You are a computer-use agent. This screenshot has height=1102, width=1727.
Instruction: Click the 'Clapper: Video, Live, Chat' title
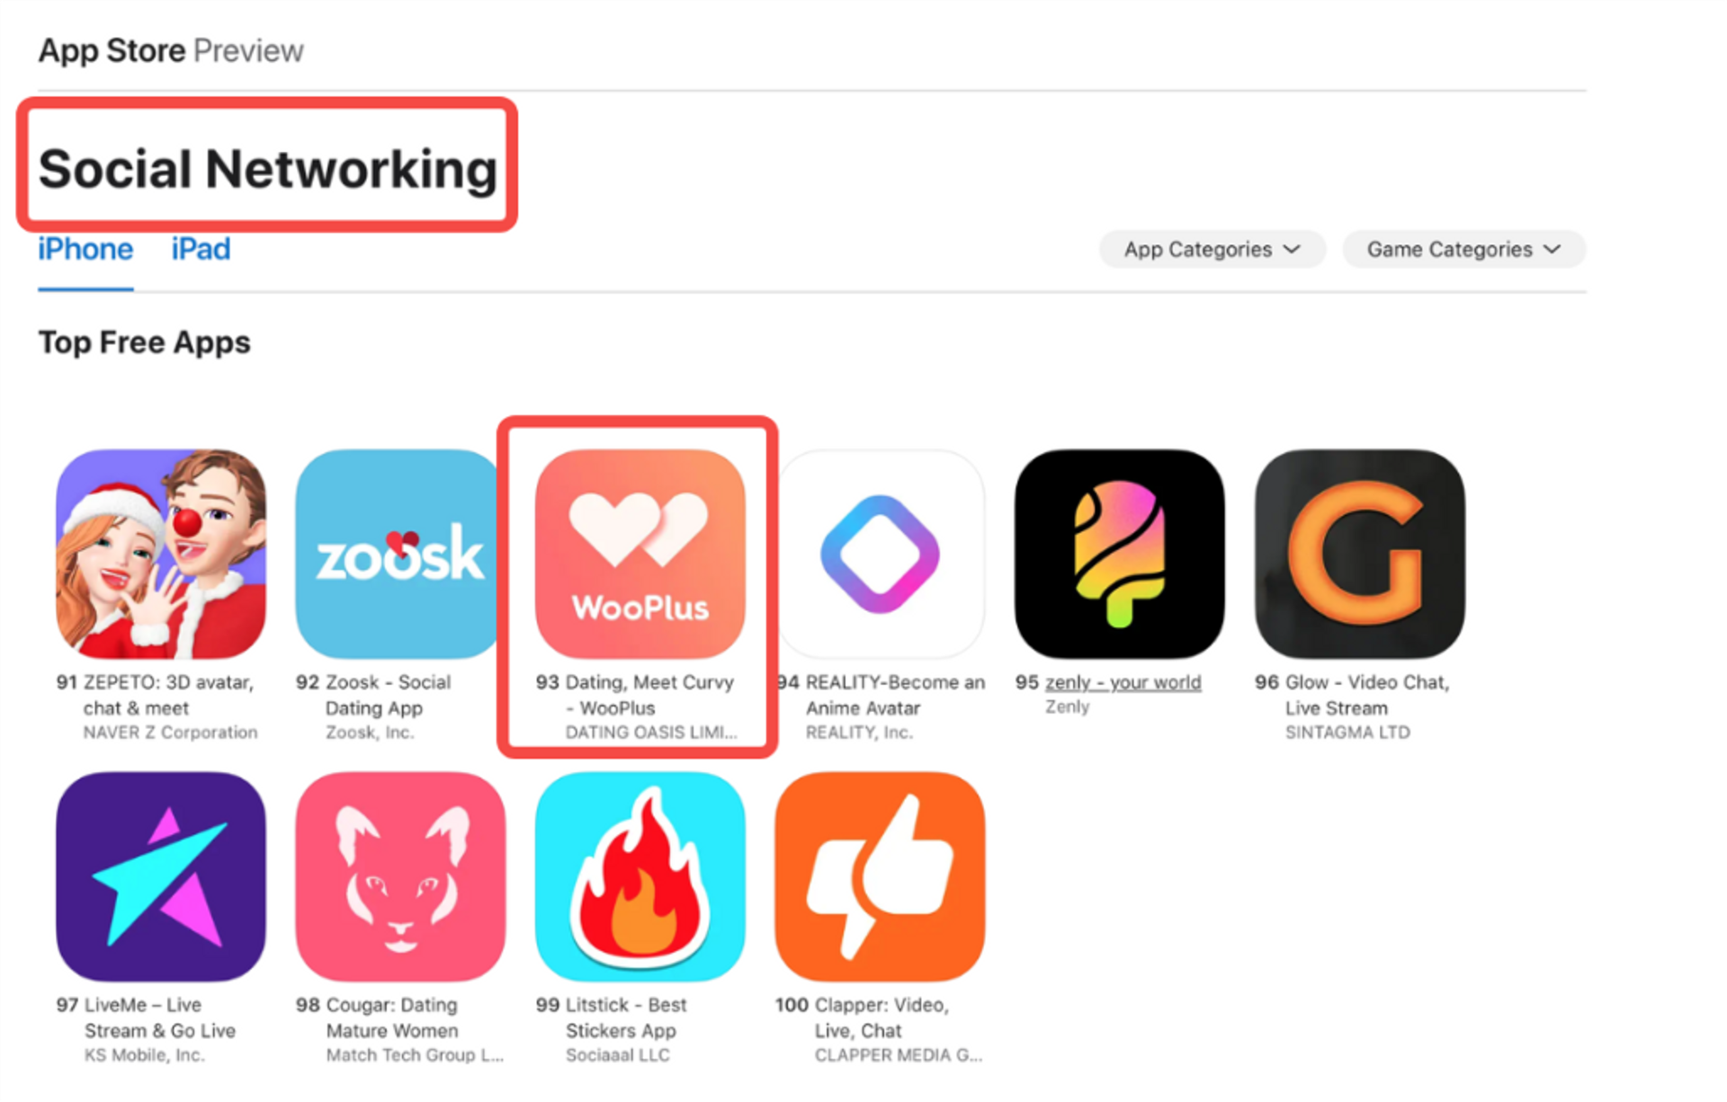coord(881,1018)
